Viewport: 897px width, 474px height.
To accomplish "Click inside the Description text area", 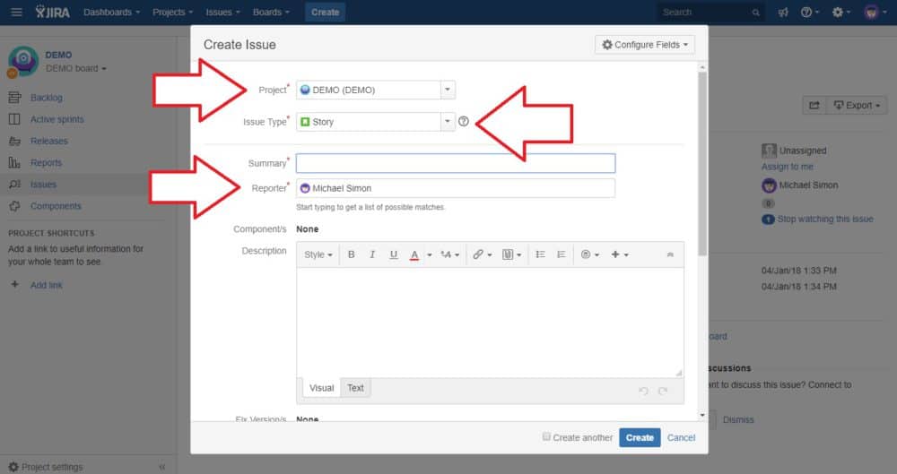I will coord(490,322).
